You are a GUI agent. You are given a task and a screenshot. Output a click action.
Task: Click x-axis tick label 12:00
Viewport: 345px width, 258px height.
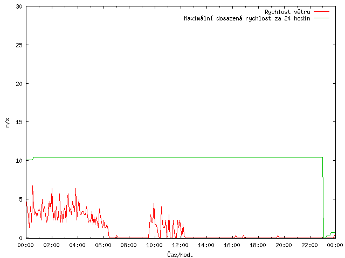click(180, 245)
